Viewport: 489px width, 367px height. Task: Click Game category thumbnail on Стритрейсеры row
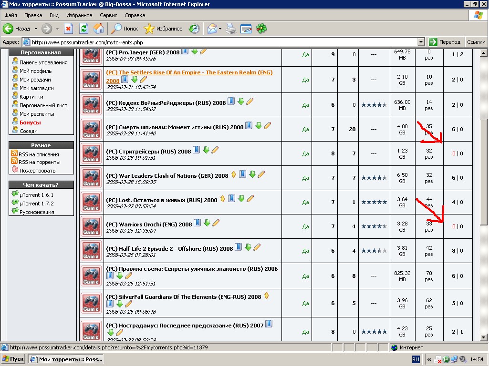coord(91,153)
